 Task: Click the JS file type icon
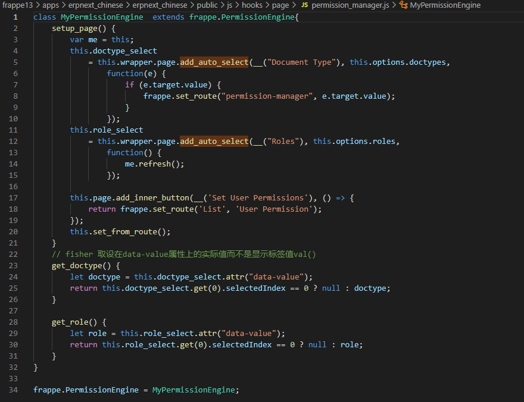click(304, 5)
